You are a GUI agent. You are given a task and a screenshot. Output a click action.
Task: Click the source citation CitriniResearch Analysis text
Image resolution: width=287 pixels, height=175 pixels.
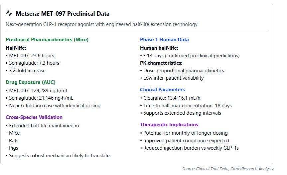pyautogui.click(x=252, y=169)
